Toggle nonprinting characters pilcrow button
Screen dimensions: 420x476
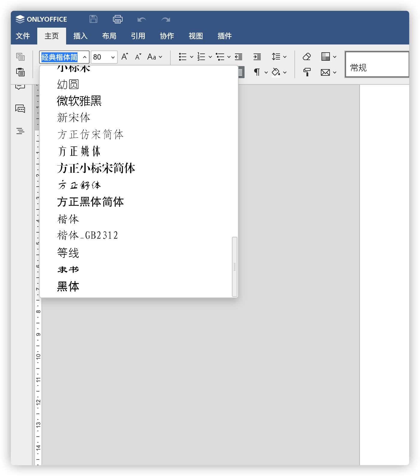[x=257, y=72]
